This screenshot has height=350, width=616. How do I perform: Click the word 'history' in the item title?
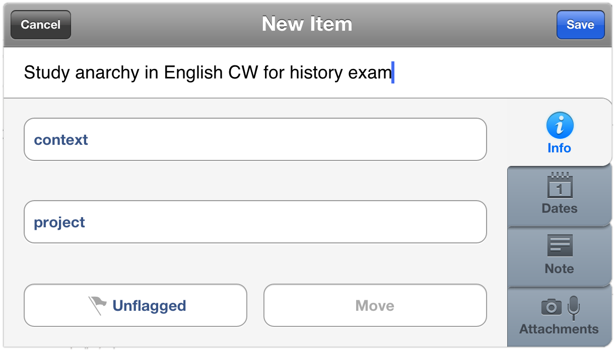316,73
